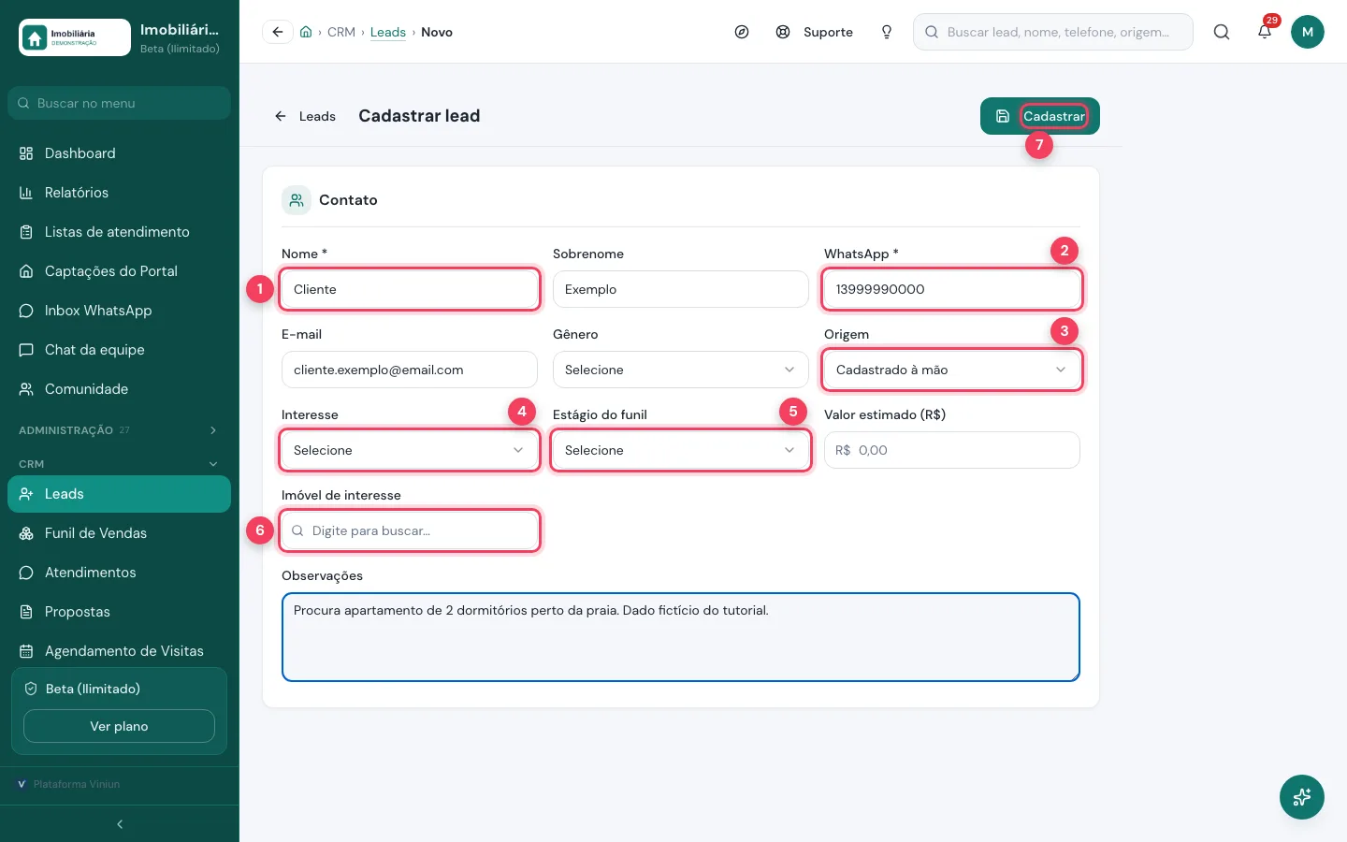This screenshot has height=842, width=1347.
Task: Go to Propostas
Action: 119,612
